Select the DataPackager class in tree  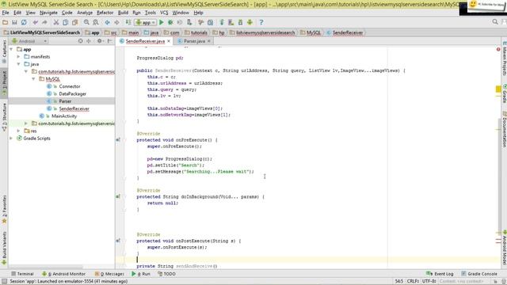(72, 93)
